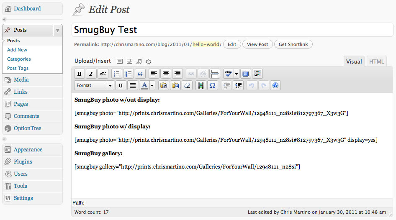Align text right
Image resolution: width=396 pixels, height=220 pixels.
point(177,74)
